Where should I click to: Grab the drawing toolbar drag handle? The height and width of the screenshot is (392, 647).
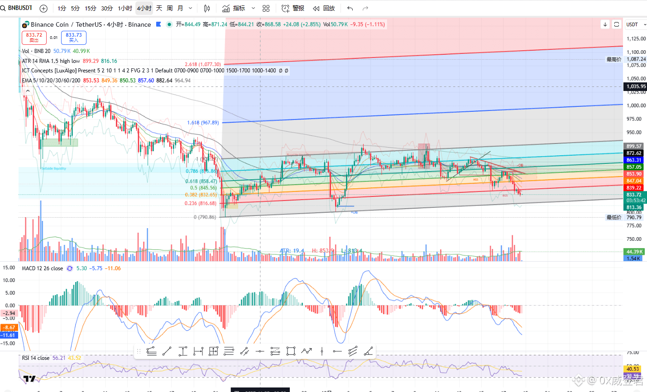coord(139,351)
